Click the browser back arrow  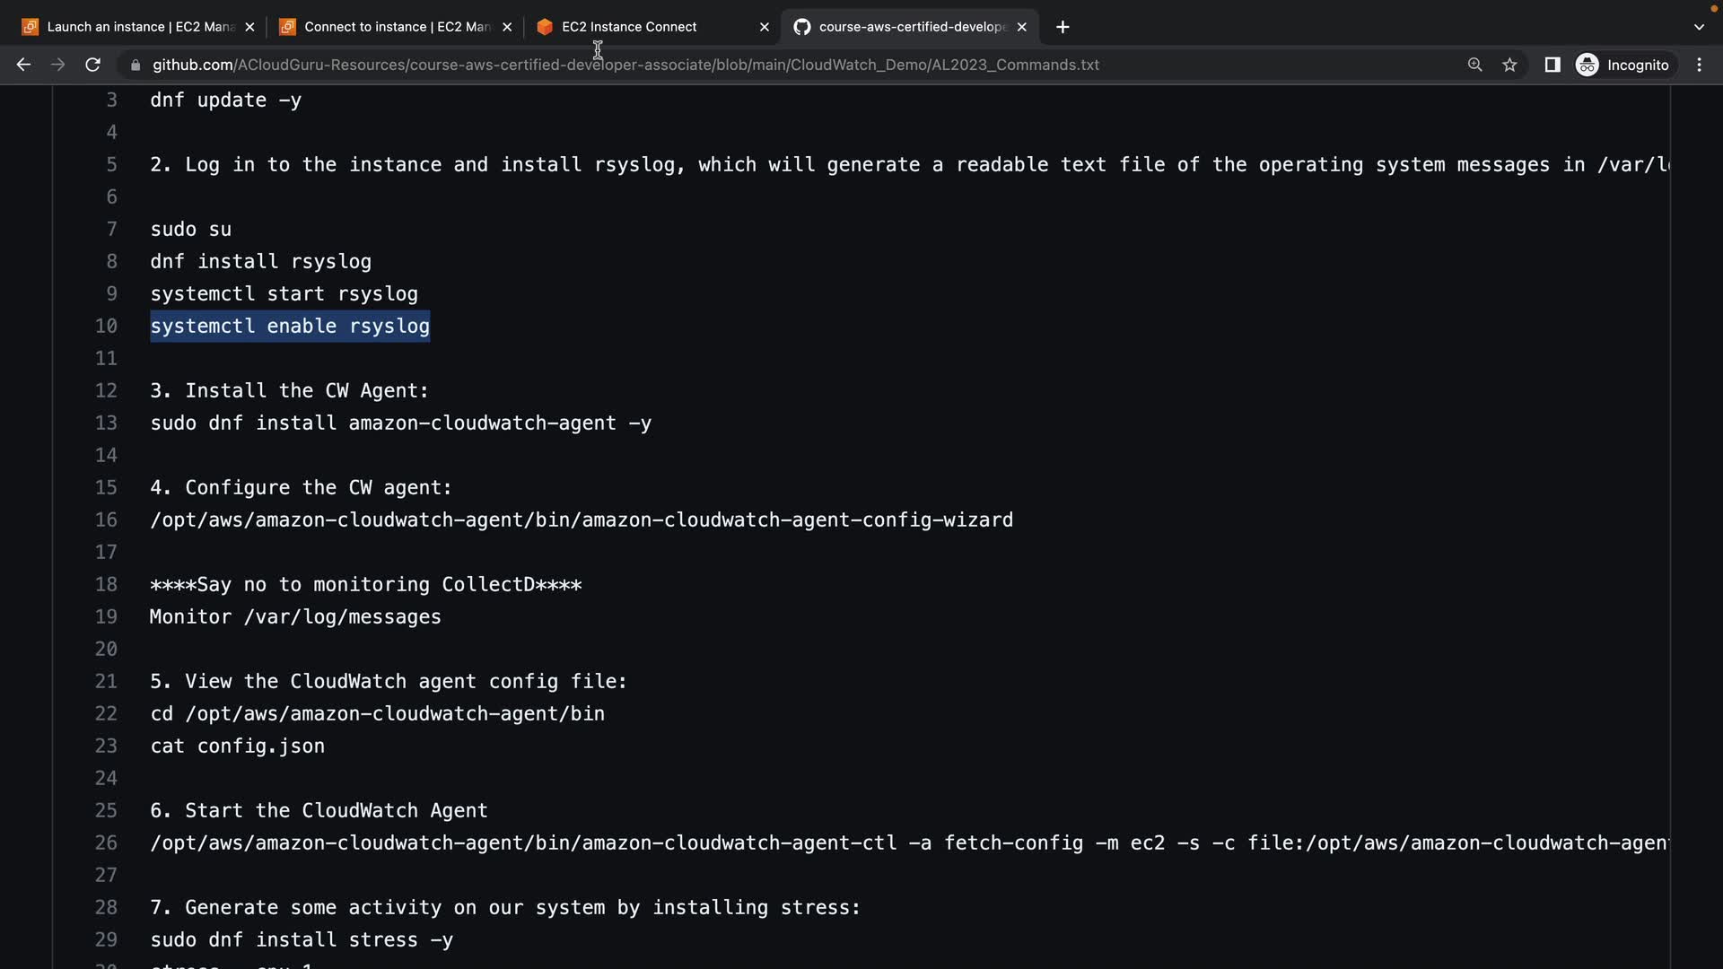click(23, 65)
